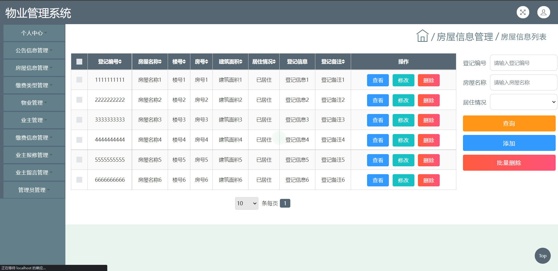Expand 房屋信息管理 sidebar menu
Image resolution: width=558 pixels, height=271 pixels.
34,68
